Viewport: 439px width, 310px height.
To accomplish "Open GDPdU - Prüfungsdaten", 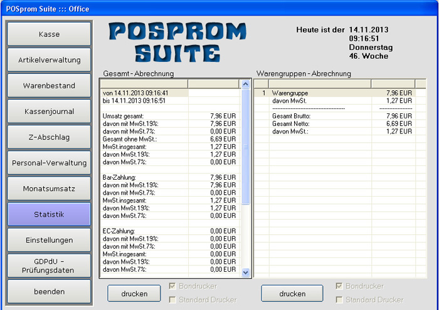I will (49, 266).
